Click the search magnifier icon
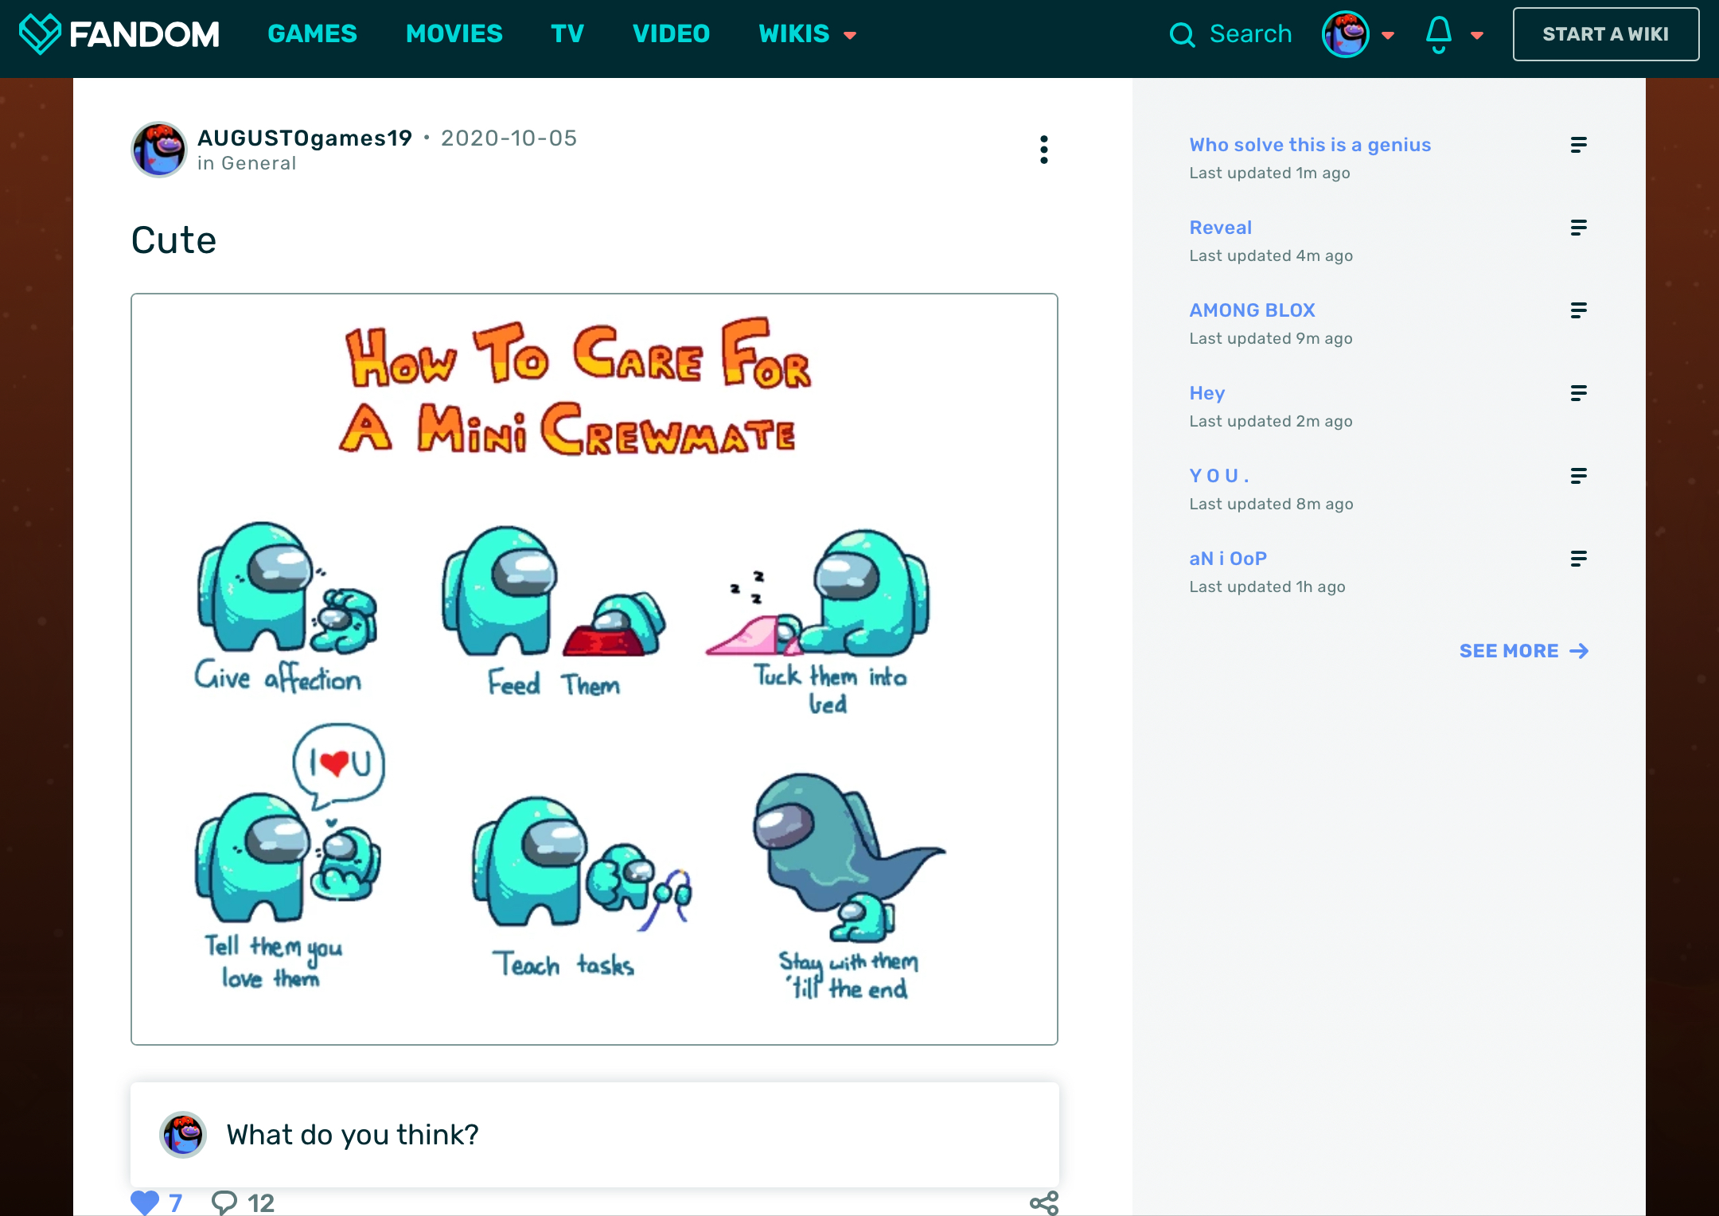The width and height of the screenshot is (1719, 1216). point(1182,35)
